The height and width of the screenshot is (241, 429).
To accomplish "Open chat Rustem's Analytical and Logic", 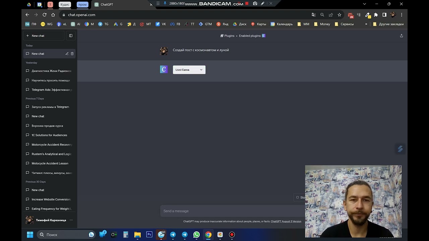I will [x=49, y=154].
